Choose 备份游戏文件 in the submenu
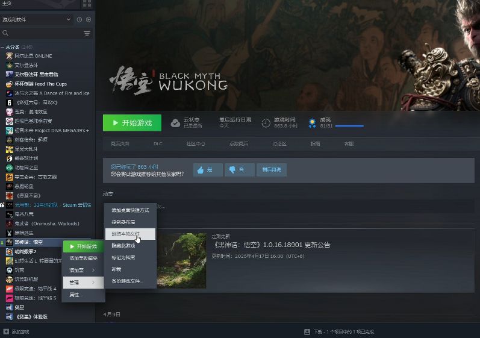 click(131, 281)
